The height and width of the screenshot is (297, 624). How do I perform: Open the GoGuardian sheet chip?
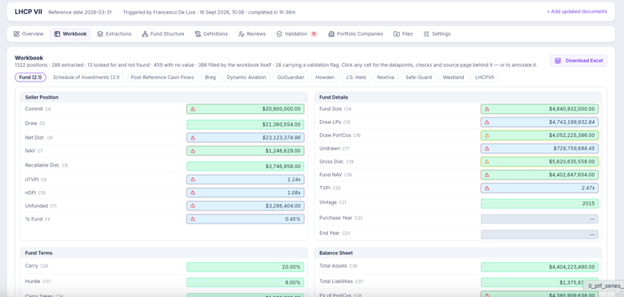290,78
